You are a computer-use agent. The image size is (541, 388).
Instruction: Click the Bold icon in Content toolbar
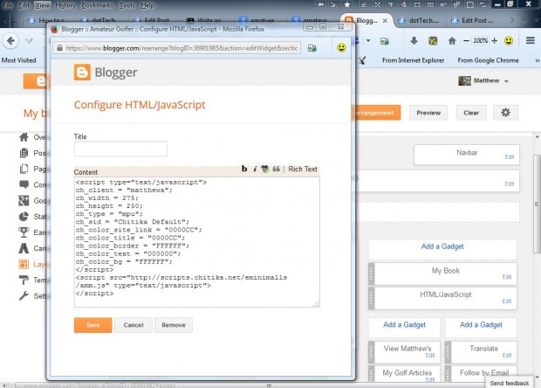click(x=244, y=169)
